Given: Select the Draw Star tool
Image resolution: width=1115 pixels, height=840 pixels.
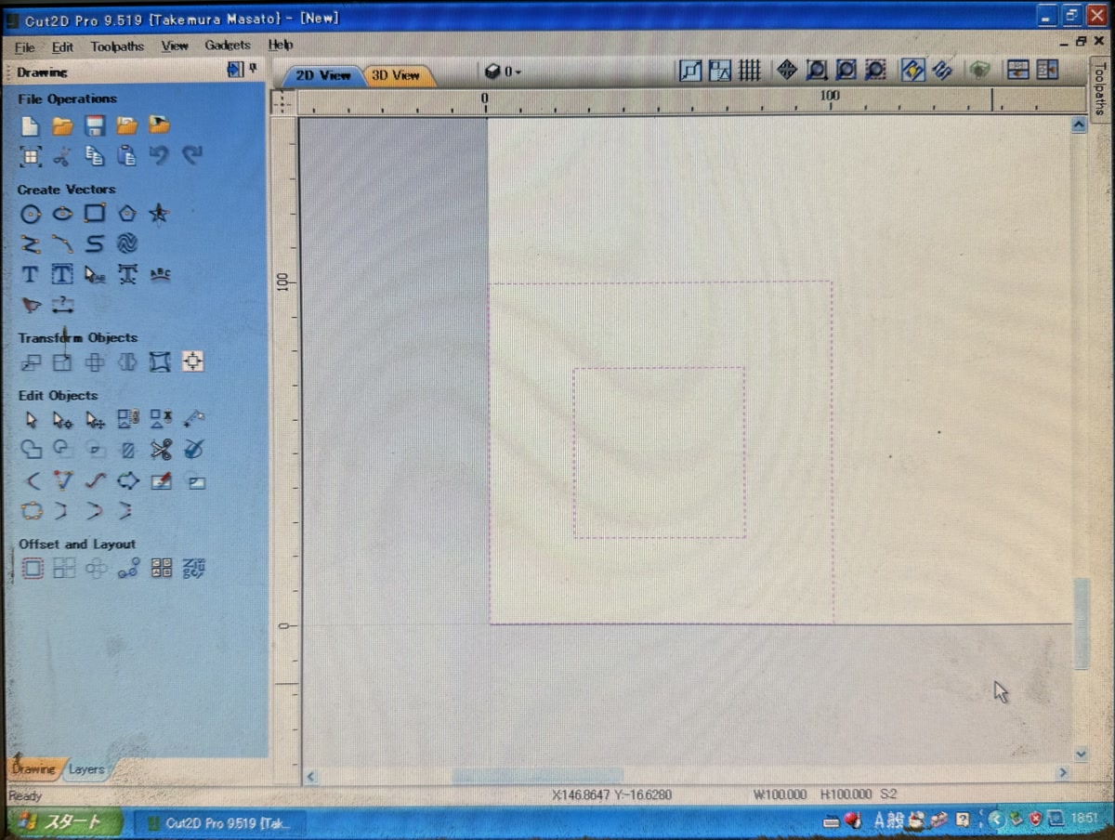Looking at the screenshot, I should [x=159, y=215].
